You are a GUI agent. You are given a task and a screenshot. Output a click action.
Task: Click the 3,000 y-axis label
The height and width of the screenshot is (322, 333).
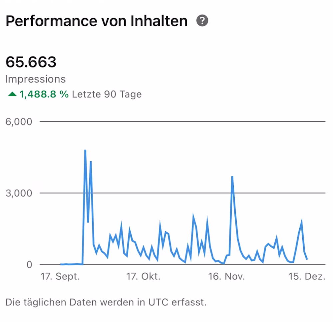click(x=19, y=193)
